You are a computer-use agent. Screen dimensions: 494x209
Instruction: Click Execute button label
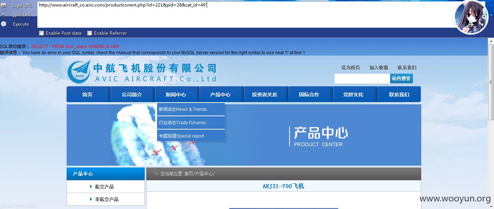21,24
